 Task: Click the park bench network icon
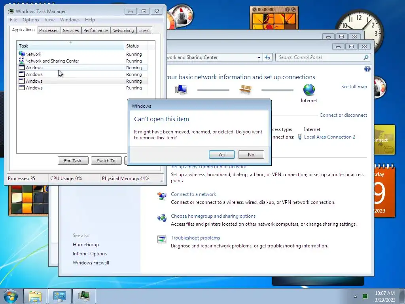click(x=245, y=90)
